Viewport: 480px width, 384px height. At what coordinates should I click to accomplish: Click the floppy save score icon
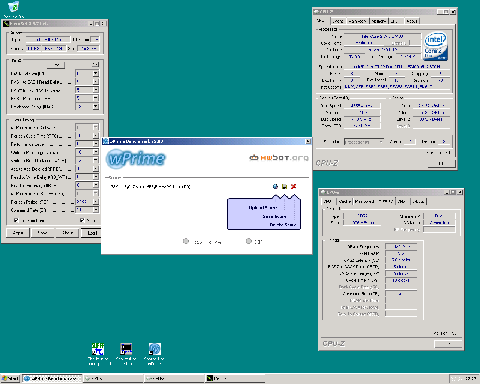pos(285,187)
